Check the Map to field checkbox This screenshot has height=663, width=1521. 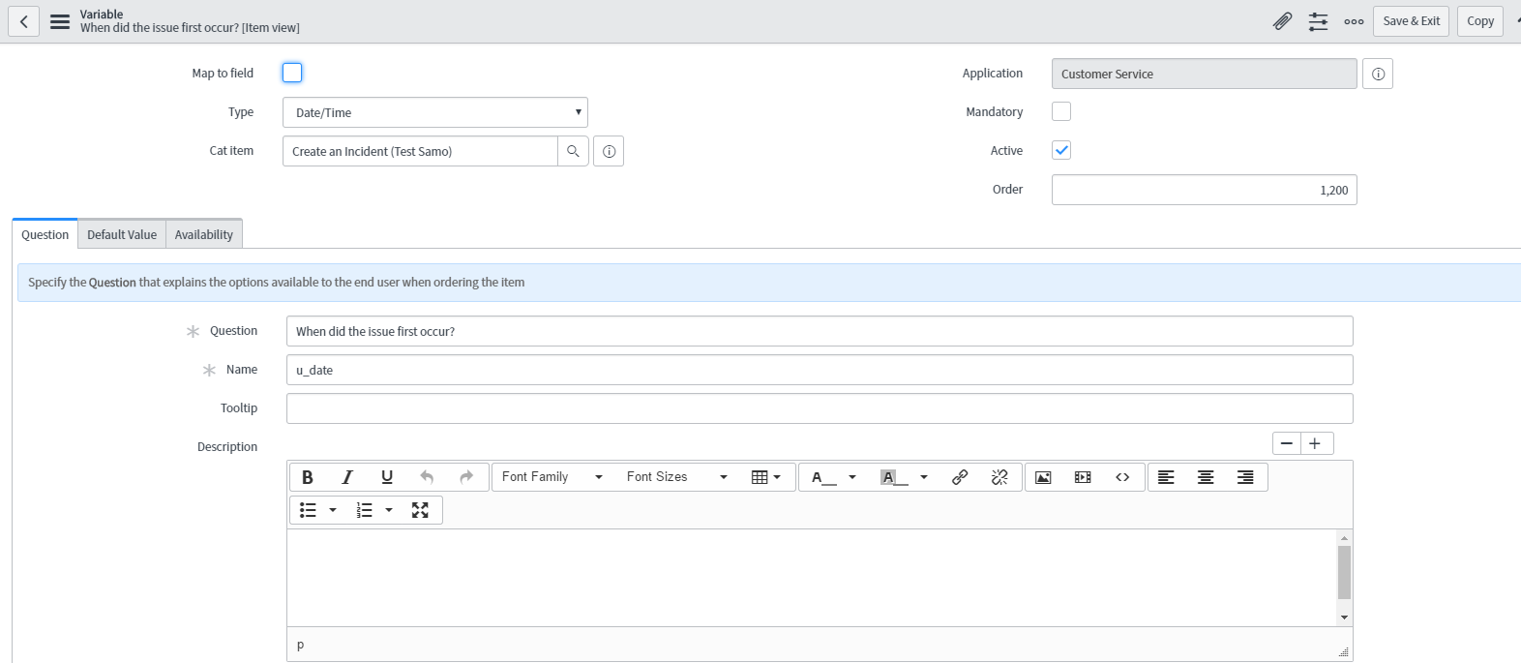point(292,73)
